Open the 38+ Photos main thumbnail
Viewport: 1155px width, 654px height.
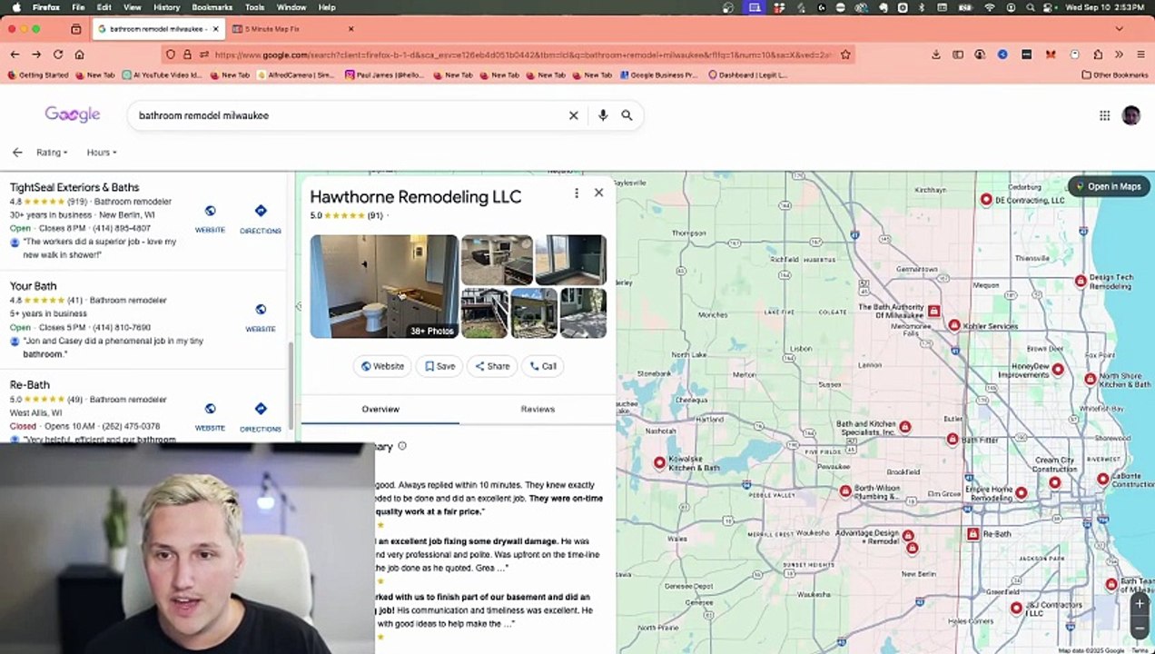coord(384,286)
